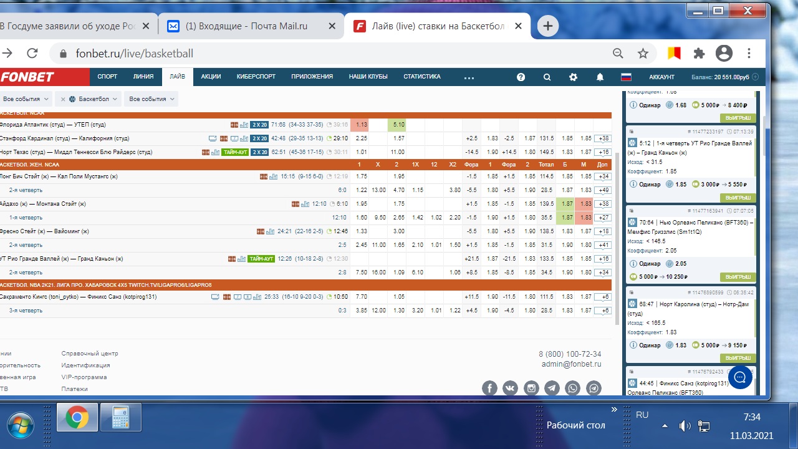Open the Баскетбол sport filter dropdown
Screen dimensions: 798x449
coord(92,99)
